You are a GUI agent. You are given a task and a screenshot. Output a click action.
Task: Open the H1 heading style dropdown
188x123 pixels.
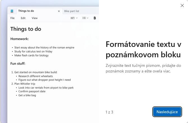tap(74, 18)
